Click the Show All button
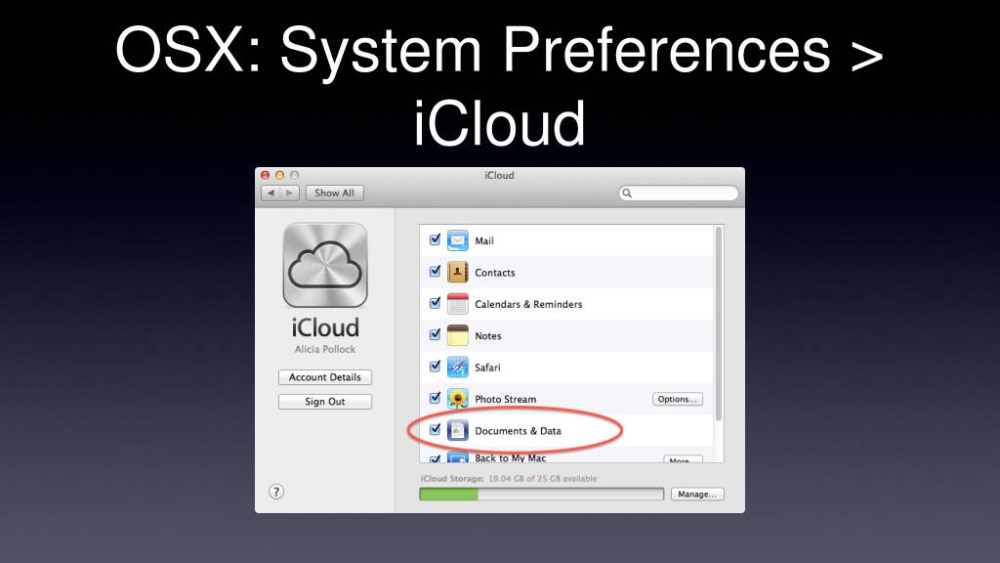This screenshot has width=1000, height=563. (x=335, y=193)
